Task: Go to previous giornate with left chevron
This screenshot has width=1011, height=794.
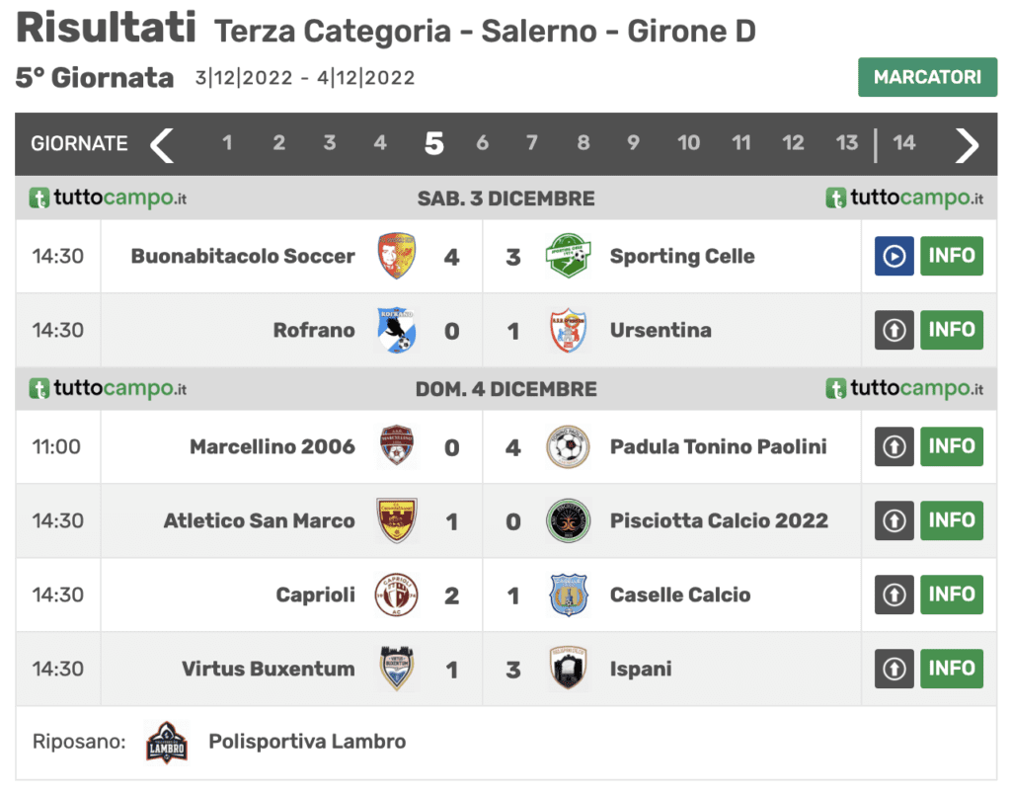Action: coord(163,145)
